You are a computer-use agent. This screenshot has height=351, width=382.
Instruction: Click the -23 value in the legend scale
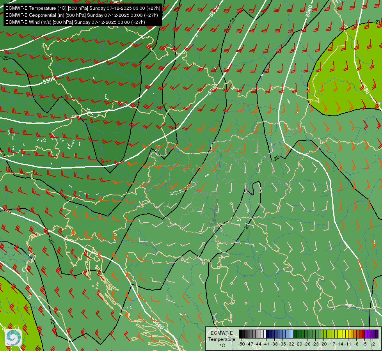coord(315,344)
